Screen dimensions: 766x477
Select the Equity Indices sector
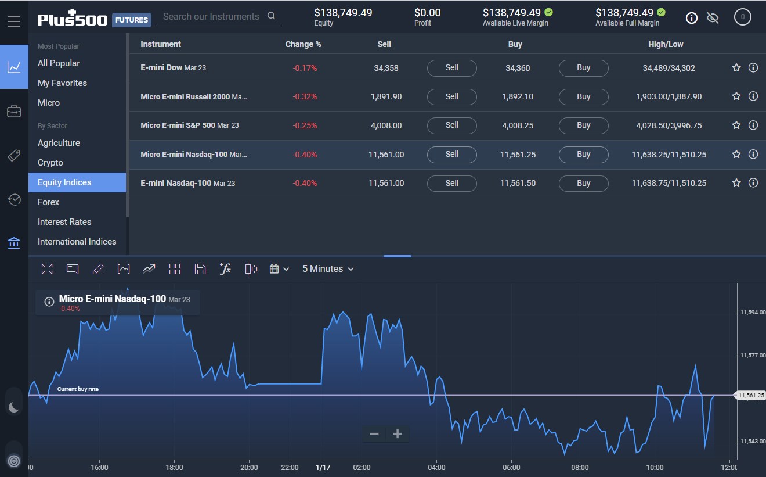[64, 182]
